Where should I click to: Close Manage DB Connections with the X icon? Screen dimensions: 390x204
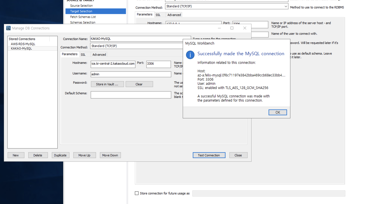click(245, 28)
